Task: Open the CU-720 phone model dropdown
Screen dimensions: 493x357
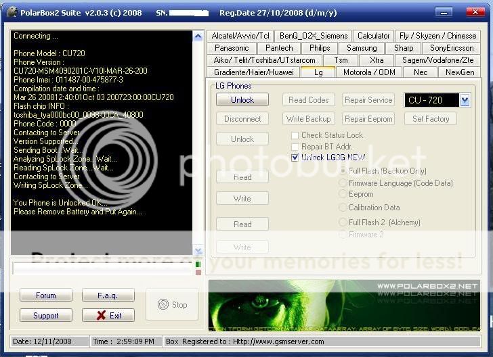Action: click(x=465, y=101)
